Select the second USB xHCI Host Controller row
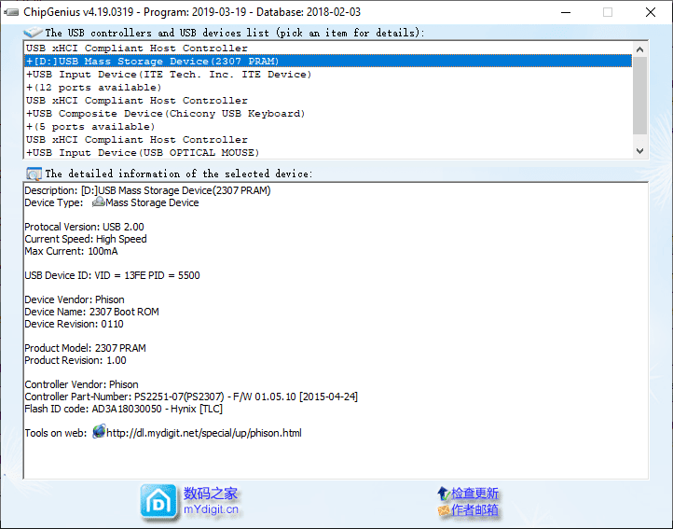 point(328,100)
